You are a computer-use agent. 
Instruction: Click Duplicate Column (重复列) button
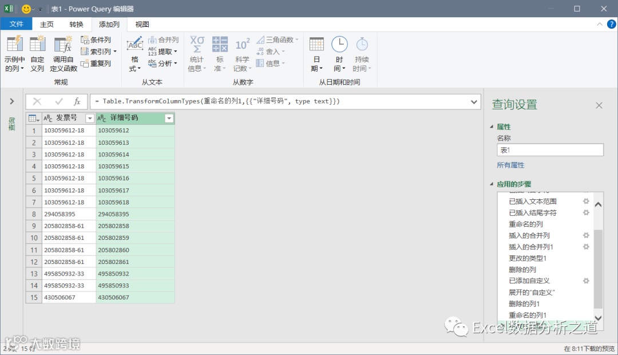[96, 64]
